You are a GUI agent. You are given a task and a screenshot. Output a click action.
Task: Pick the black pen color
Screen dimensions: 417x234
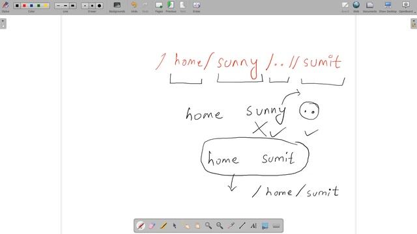tap(17, 6)
